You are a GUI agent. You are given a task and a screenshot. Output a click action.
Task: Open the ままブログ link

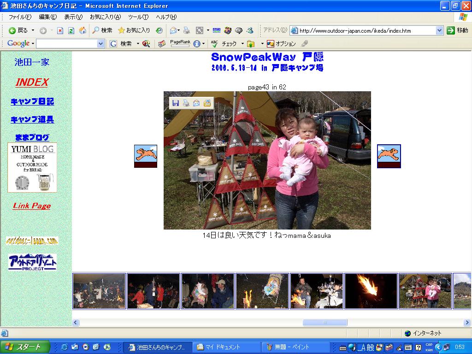(32, 137)
